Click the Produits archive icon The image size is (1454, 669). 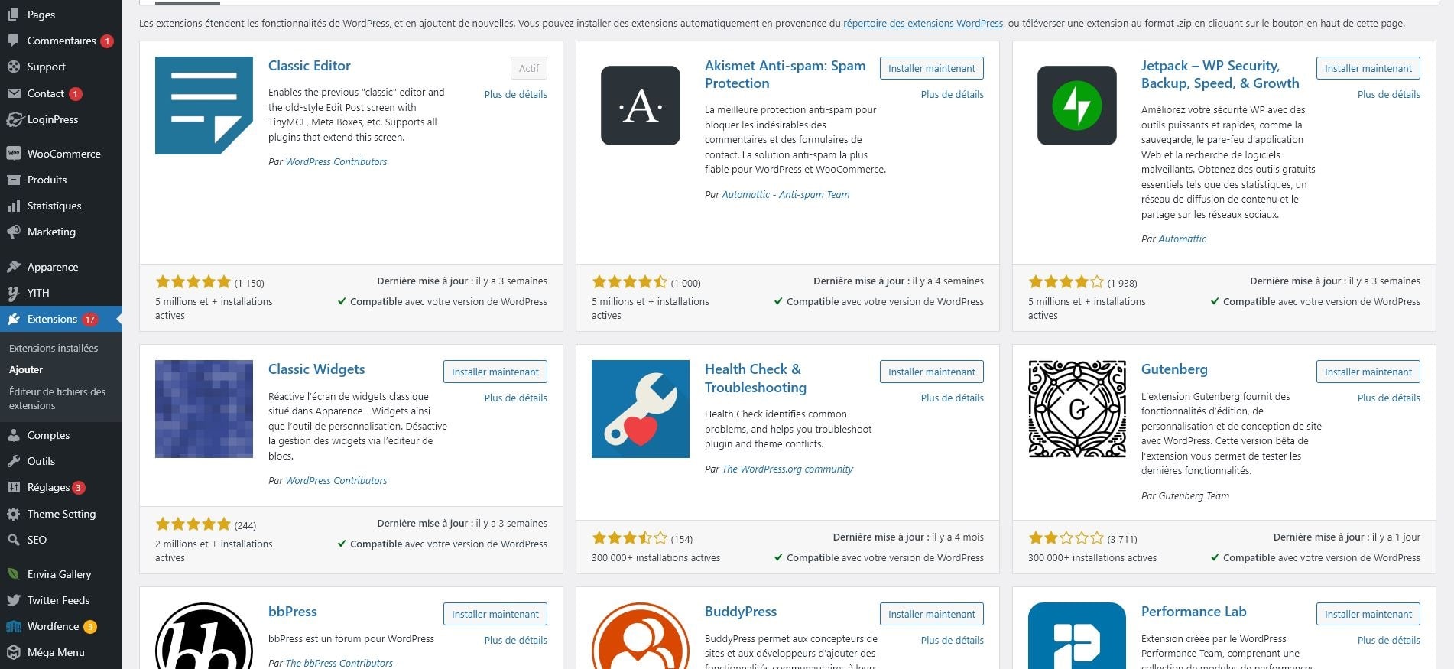click(x=14, y=180)
